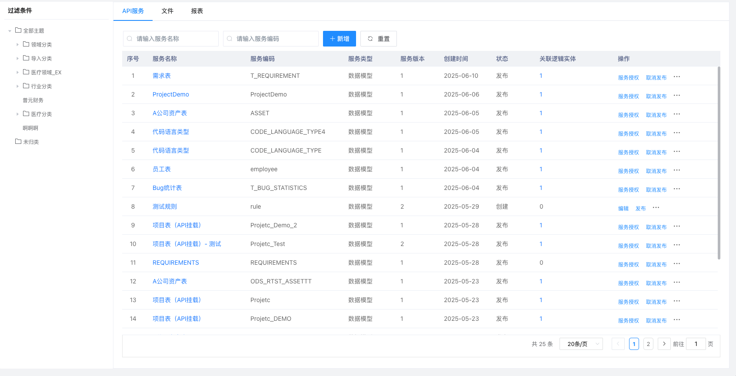
Task: Go to next page with arrow
Action: 664,344
